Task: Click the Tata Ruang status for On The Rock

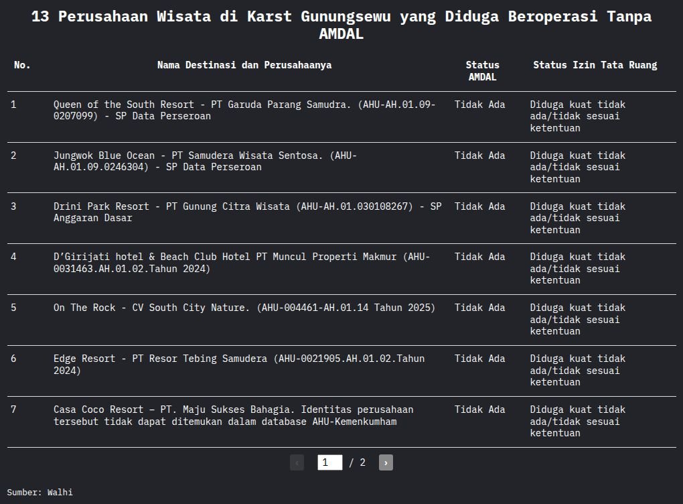Action: click(578, 320)
